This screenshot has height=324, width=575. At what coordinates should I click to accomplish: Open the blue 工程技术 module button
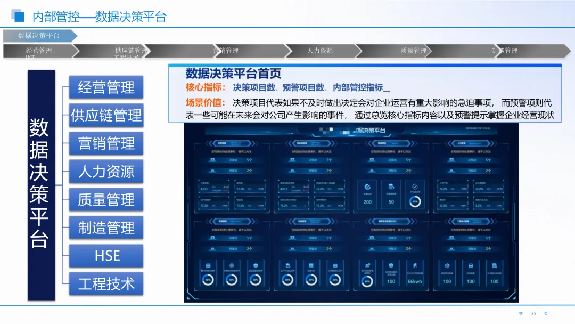[x=106, y=283]
